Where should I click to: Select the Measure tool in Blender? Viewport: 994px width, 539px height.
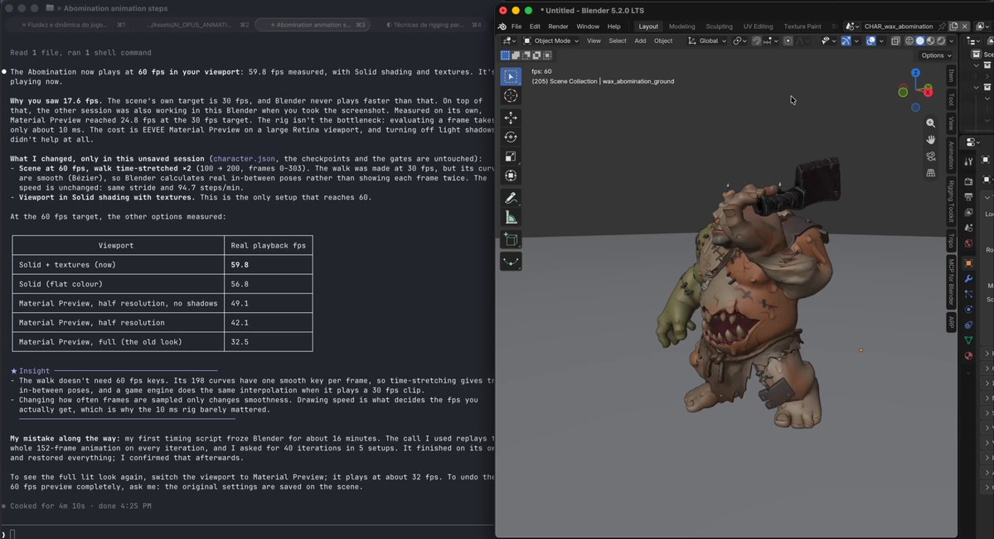(511, 218)
